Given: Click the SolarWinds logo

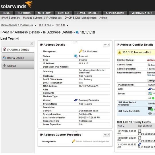Looking at the screenshot, I should tap(16, 5).
